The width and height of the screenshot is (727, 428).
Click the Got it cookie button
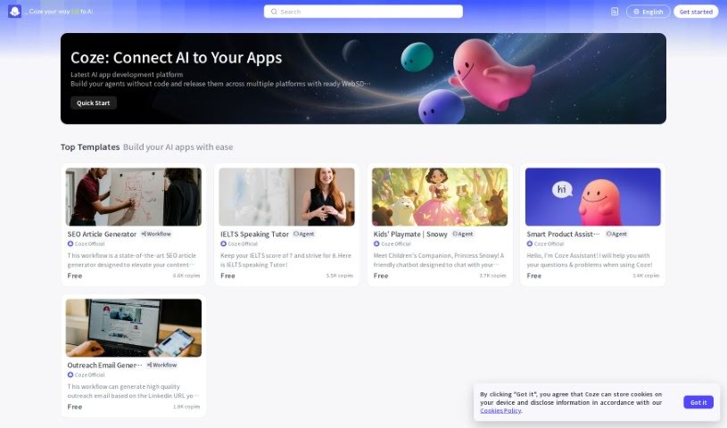click(x=698, y=402)
